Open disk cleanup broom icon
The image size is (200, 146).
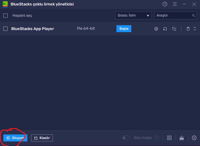(x=181, y=138)
